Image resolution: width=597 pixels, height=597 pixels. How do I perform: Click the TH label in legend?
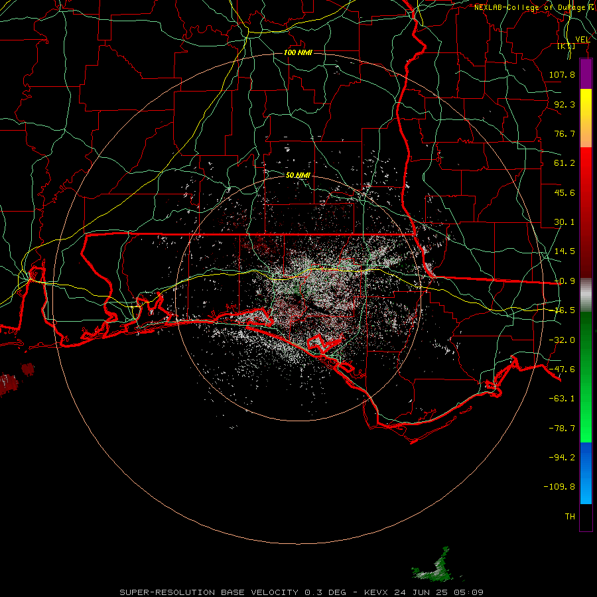point(570,517)
